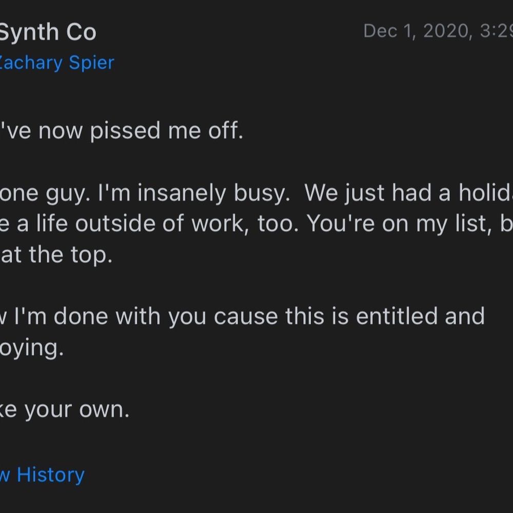Click the line 'at the top.'
This screenshot has height=513, width=513.
(x=56, y=255)
